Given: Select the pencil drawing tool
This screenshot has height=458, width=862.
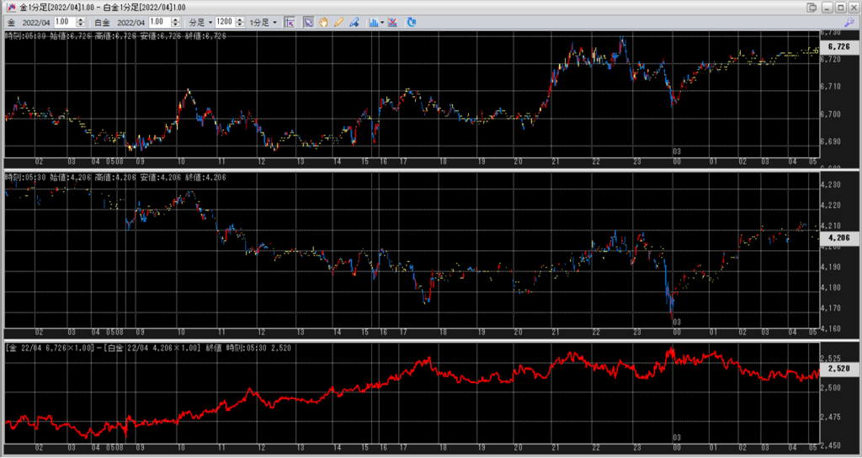Looking at the screenshot, I should point(338,22).
